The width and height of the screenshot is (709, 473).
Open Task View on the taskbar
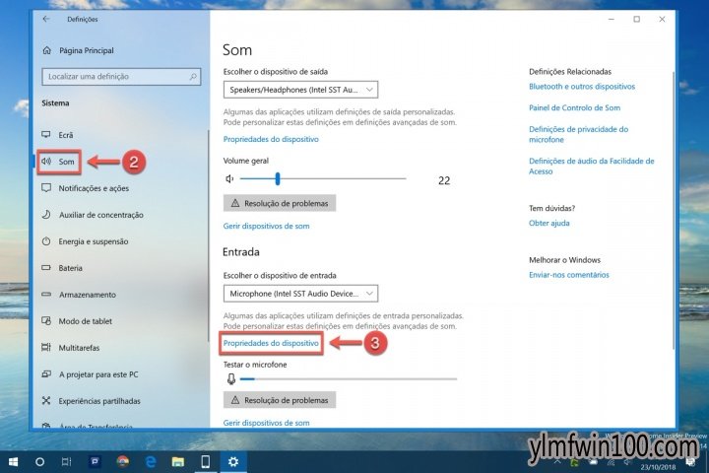click(x=67, y=462)
